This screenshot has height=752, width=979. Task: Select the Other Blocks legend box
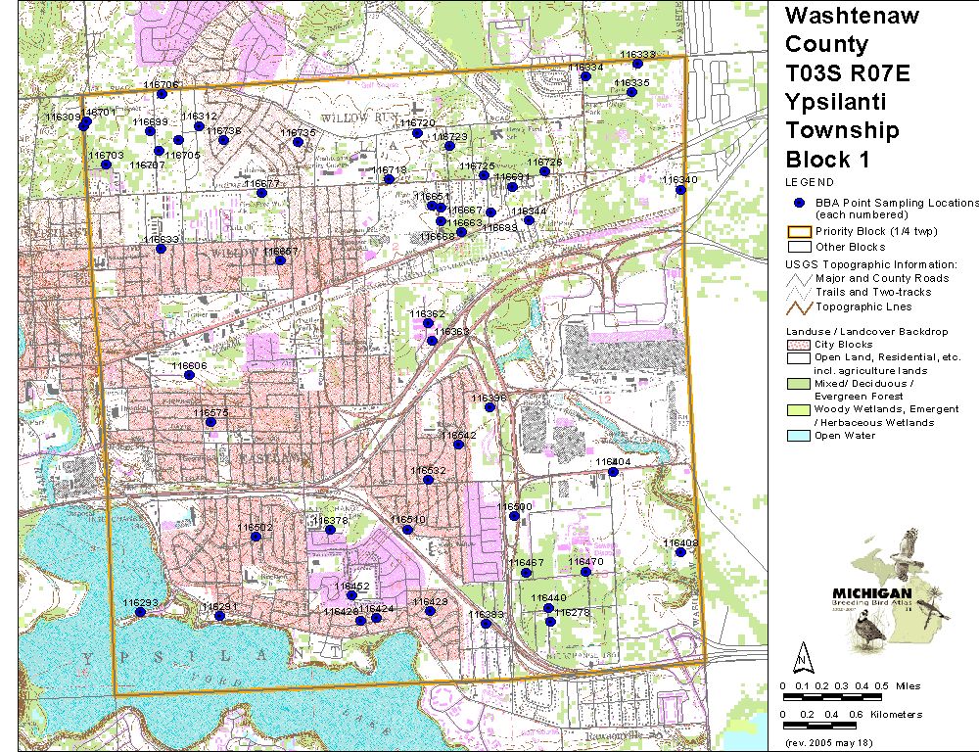(x=800, y=247)
